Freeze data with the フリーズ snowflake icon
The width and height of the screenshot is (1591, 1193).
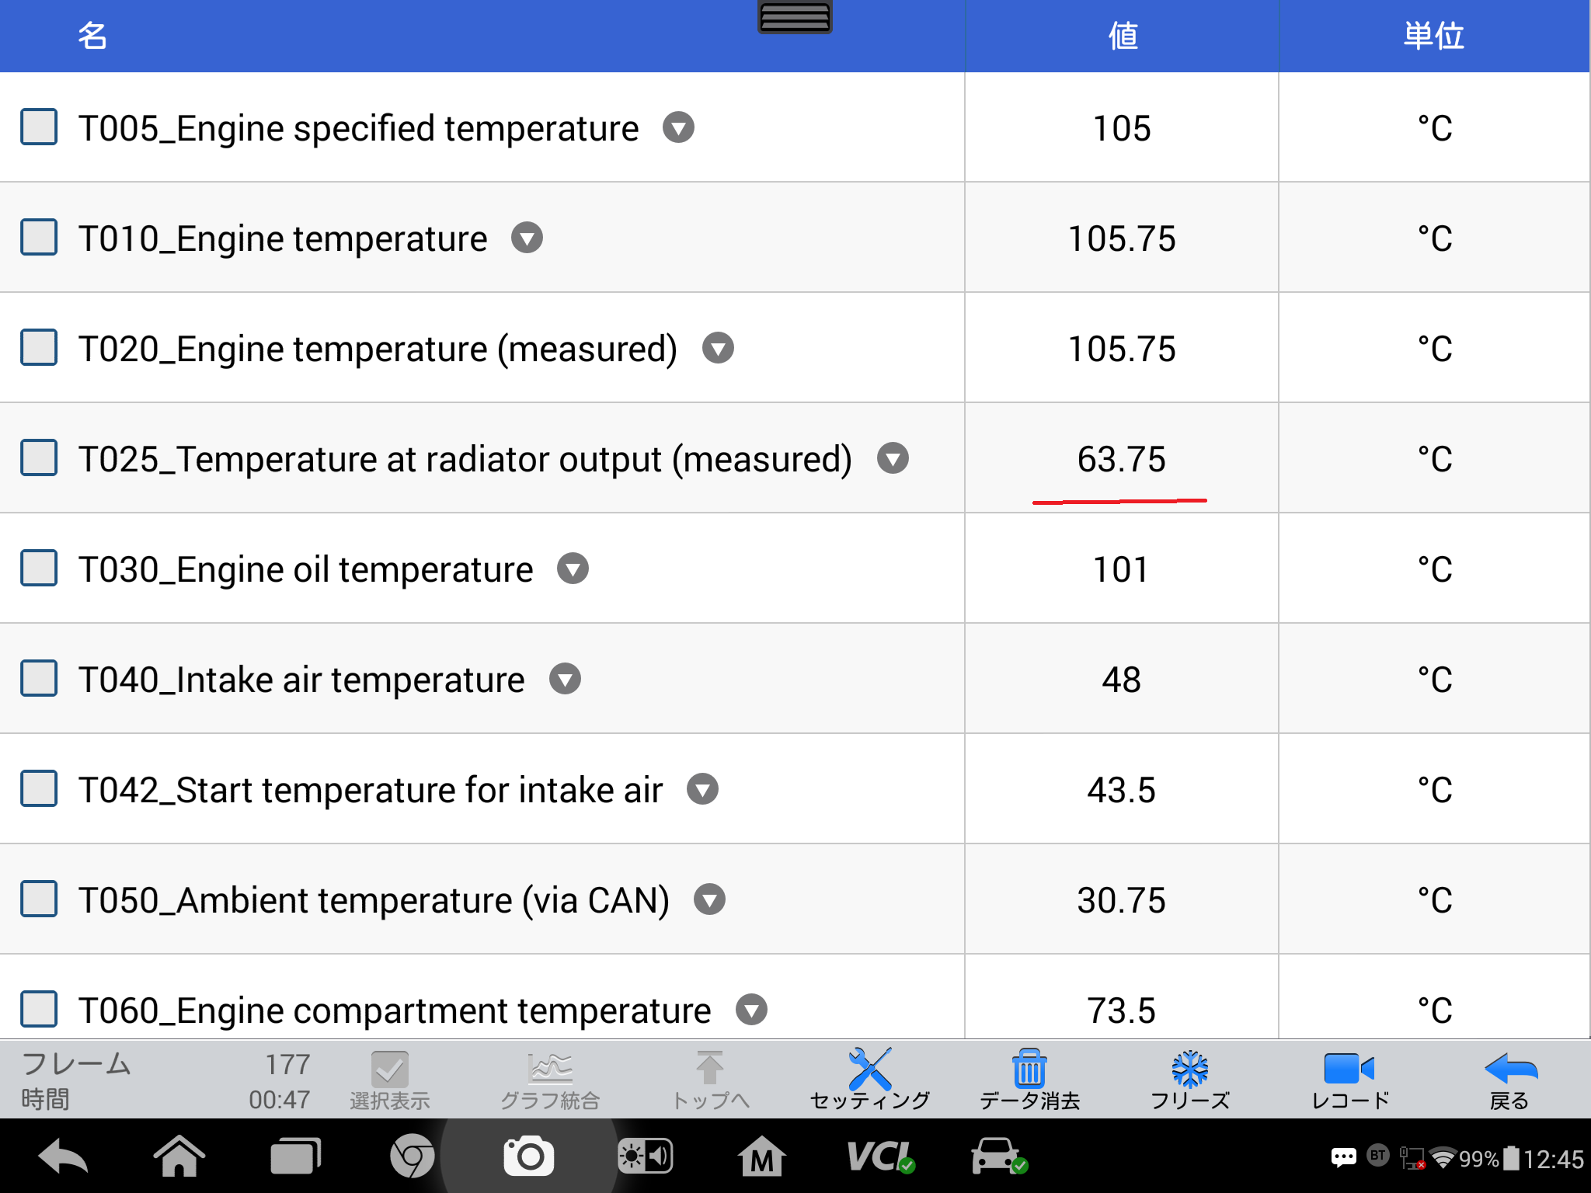[x=1189, y=1080]
